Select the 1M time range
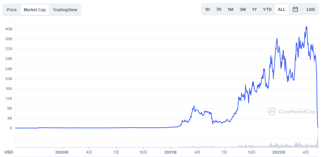Image resolution: width=323 pixels, height=157 pixels. click(x=230, y=10)
